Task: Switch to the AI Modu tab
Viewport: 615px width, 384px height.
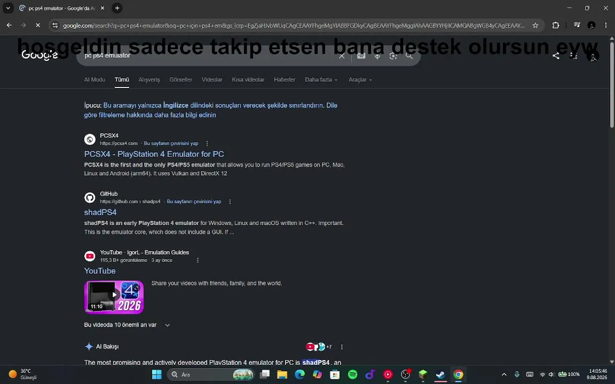Action: coord(94,79)
